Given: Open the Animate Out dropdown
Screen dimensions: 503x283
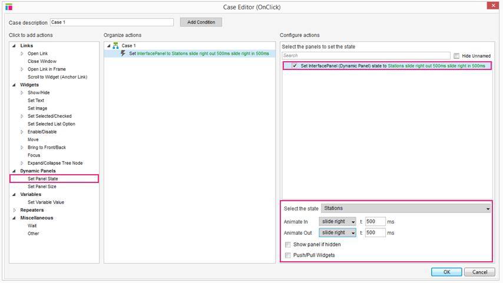Looking at the screenshot, I should point(337,233).
